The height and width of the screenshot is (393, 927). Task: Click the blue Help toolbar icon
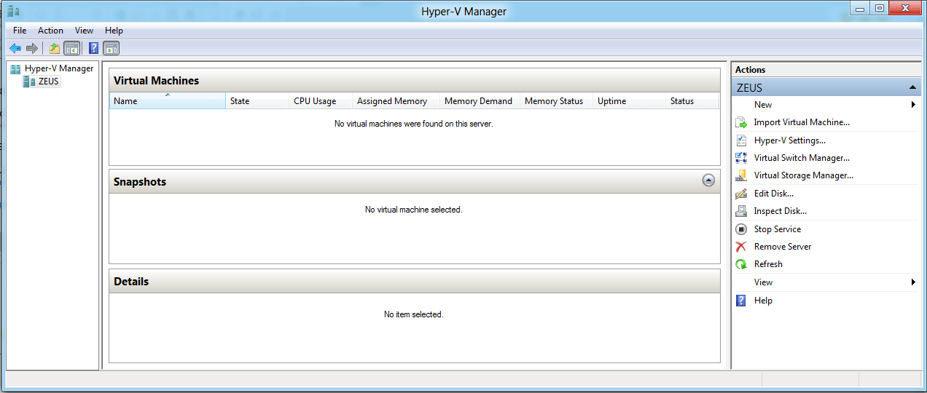click(x=93, y=49)
